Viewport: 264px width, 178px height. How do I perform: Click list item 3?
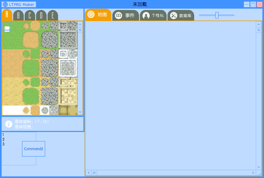[3, 144]
